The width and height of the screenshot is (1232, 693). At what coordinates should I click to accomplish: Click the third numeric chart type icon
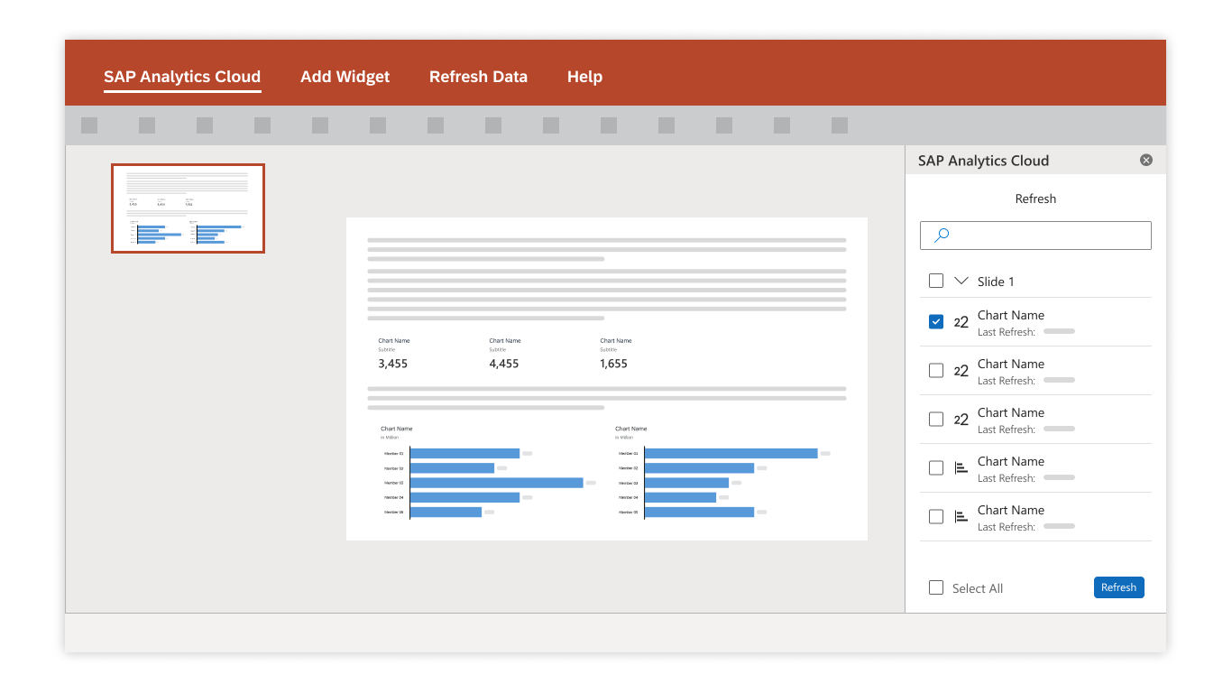pos(961,420)
